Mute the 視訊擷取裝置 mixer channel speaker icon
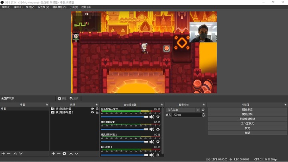Screen dimensions: 288x162 click(x=152, y=129)
